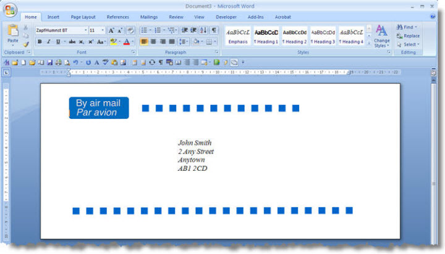
Task: Click Shrink Font icon
Action: (120, 30)
